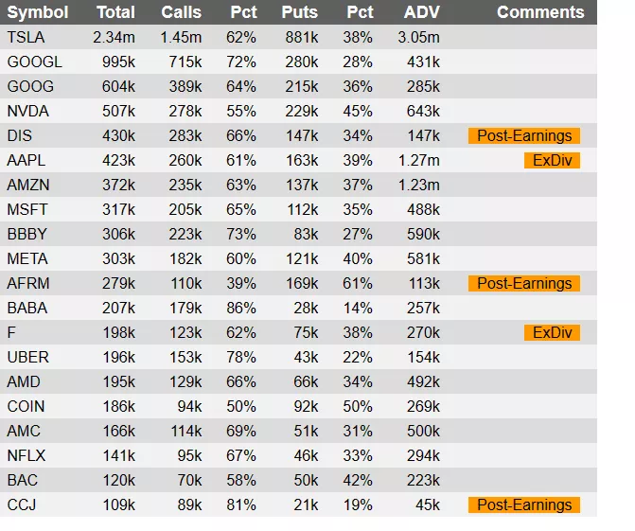
Task: Click TSLA's 2.34m total volume cell
Action: point(115,38)
